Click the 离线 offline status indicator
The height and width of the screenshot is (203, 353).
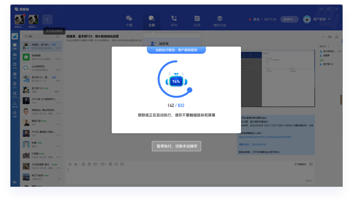coord(254,19)
